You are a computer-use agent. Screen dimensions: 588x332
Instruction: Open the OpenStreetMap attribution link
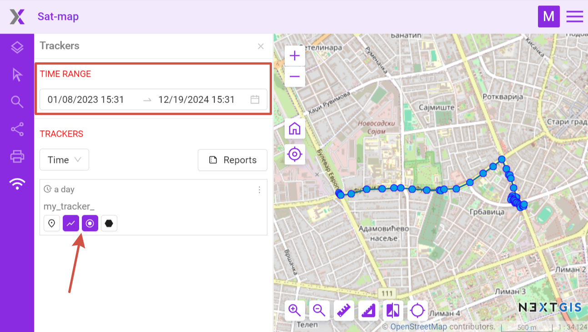point(418,327)
